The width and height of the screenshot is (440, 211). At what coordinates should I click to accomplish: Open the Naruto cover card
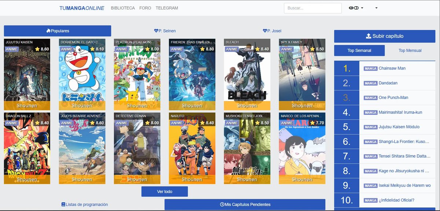tap(192, 148)
